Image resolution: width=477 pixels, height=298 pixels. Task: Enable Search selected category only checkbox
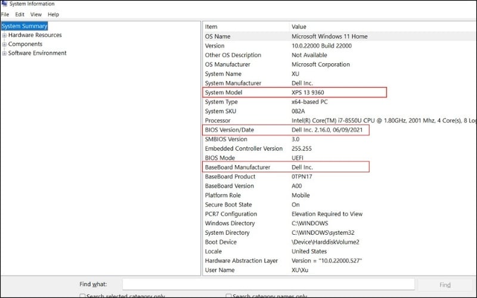point(83,296)
